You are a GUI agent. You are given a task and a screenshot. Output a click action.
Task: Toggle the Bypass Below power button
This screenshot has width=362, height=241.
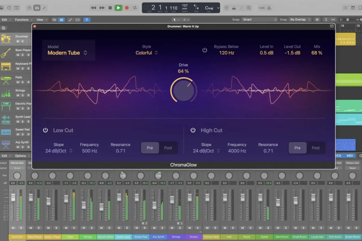coord(205,50)
